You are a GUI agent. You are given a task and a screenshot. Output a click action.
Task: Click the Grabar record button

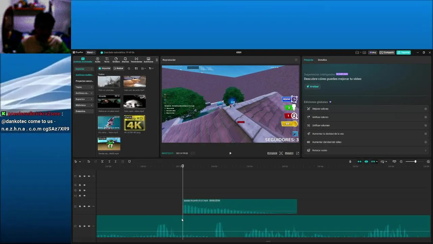[x=118, y=68]
